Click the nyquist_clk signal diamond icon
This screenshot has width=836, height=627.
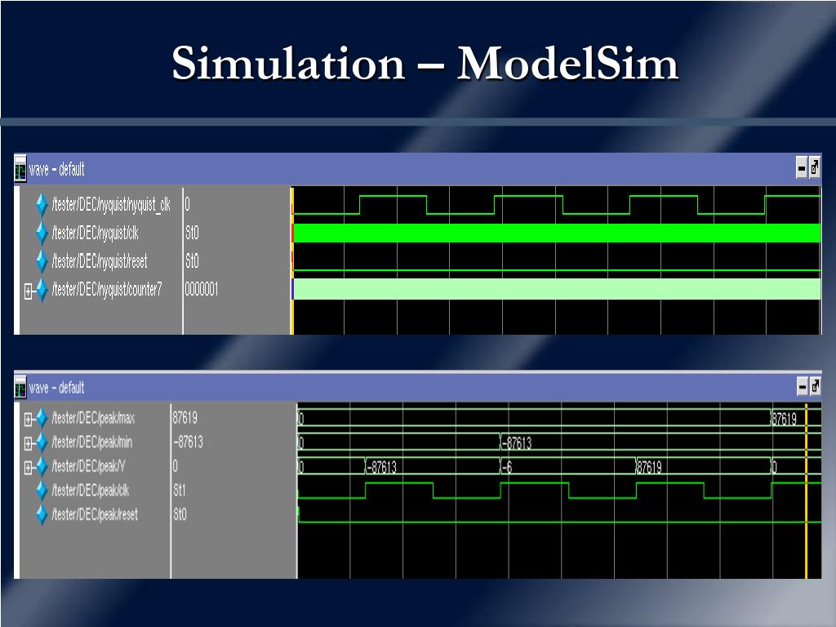(42, 205)
